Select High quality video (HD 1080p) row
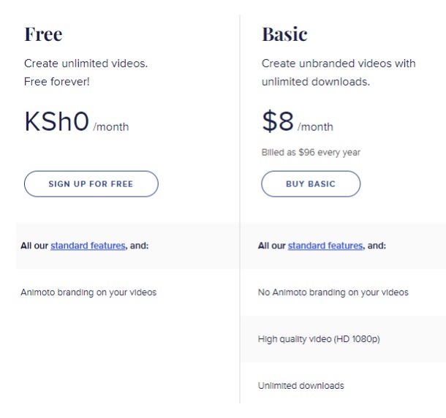Screen dimensions: 446x418 tap(344, 339)
